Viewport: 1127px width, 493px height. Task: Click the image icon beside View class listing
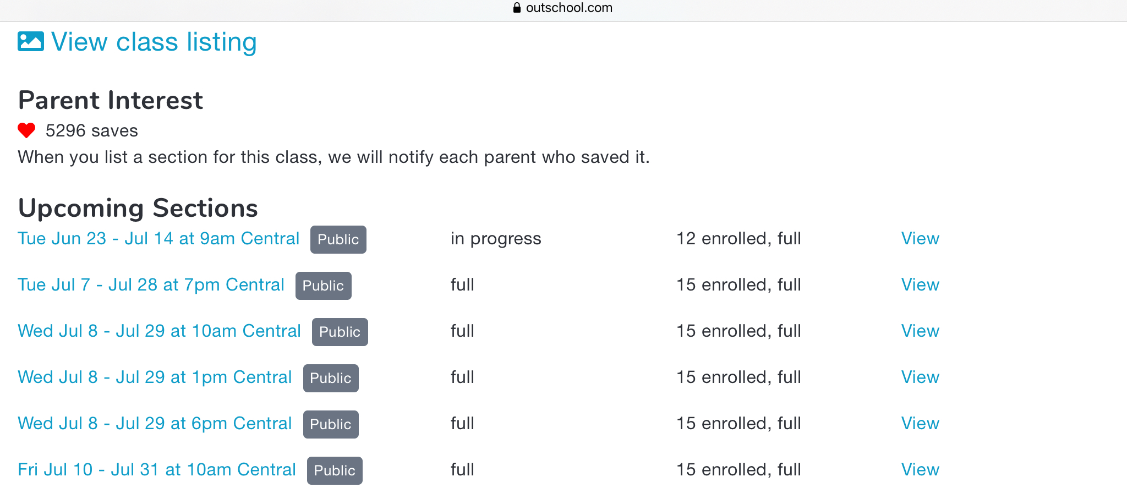click(30, 42)
